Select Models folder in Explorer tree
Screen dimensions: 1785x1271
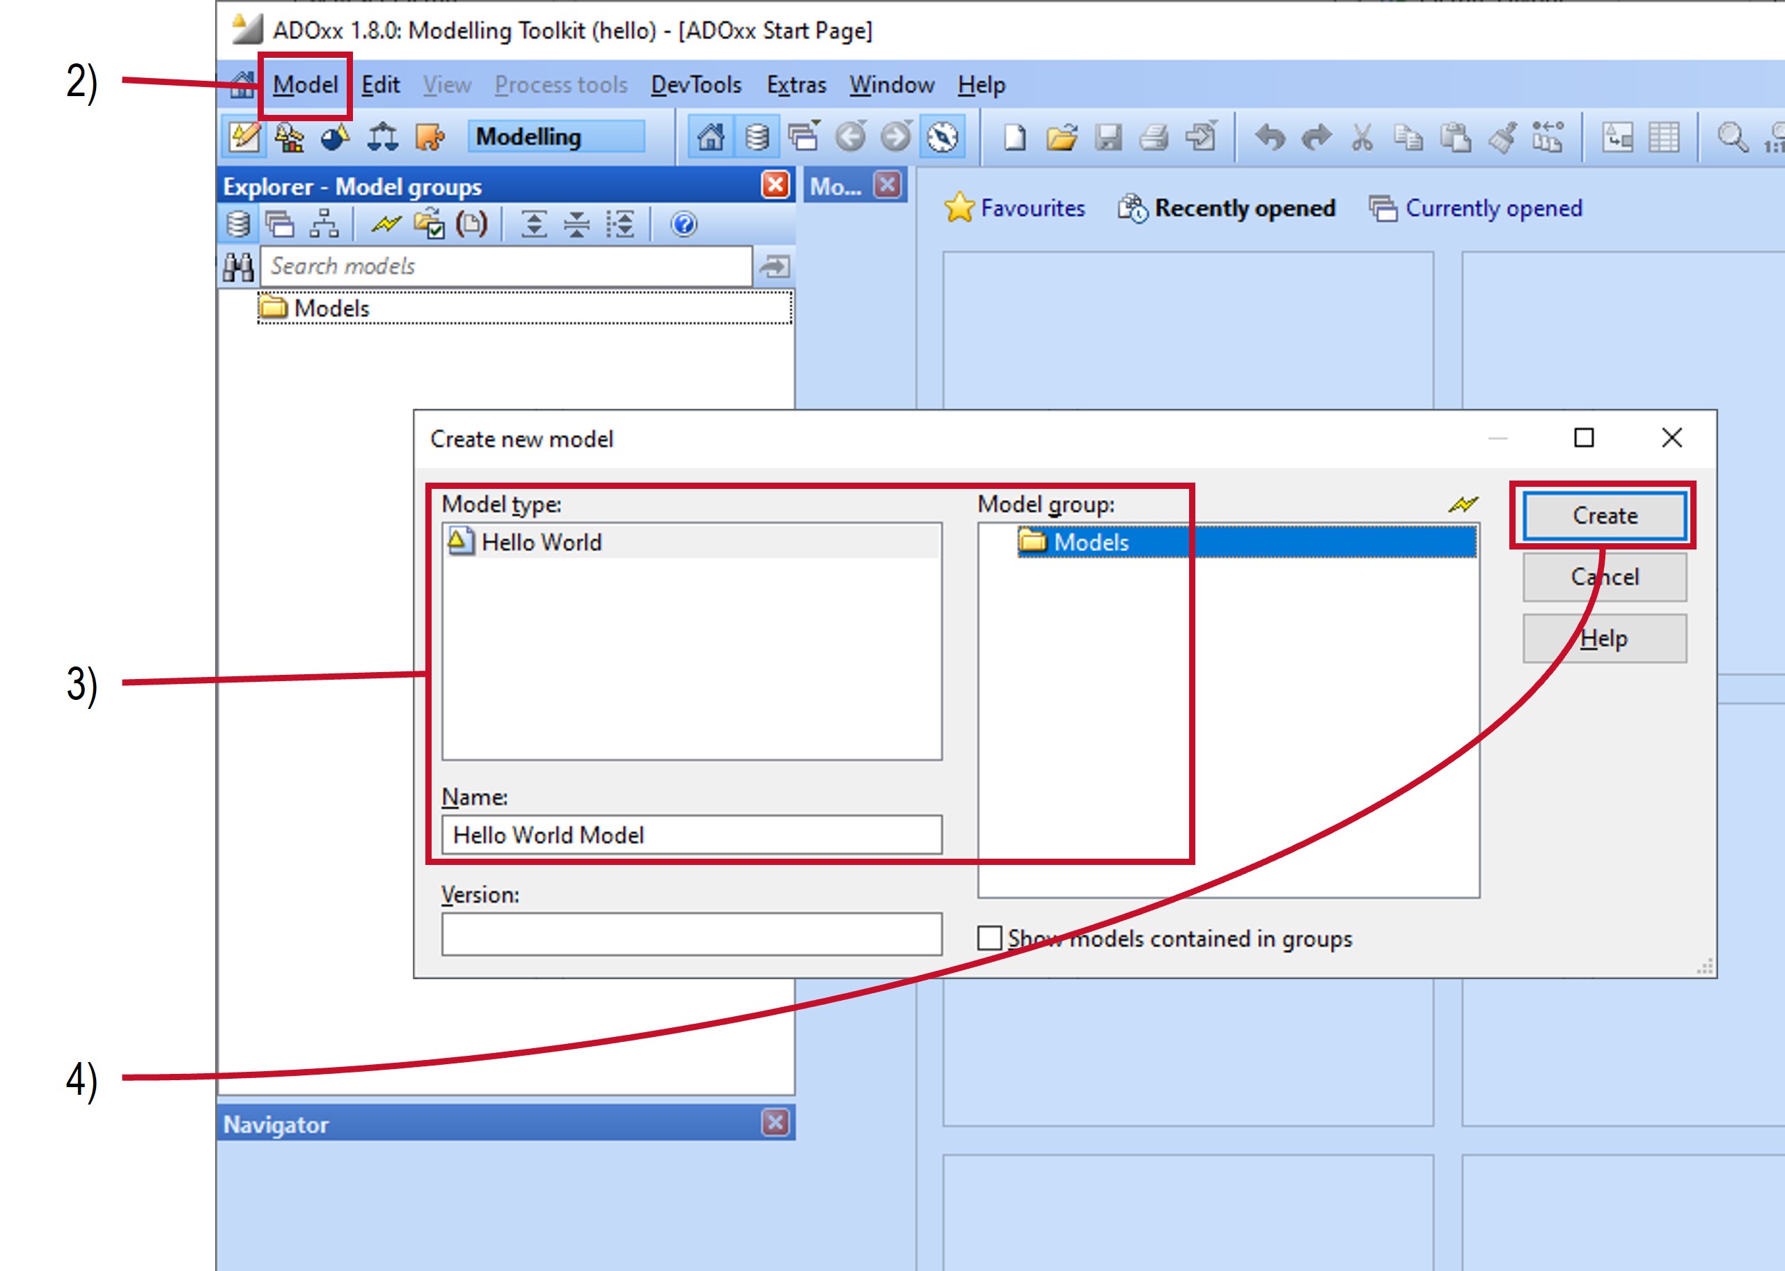(524, 308)
